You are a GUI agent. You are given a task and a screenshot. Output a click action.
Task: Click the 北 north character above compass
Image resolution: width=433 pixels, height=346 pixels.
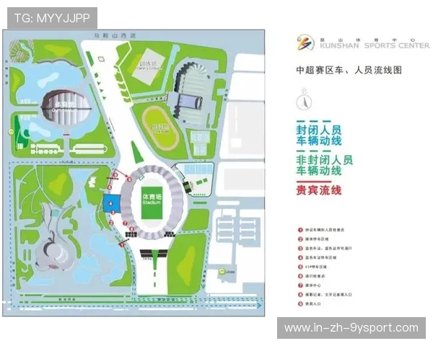click(304, 91)
